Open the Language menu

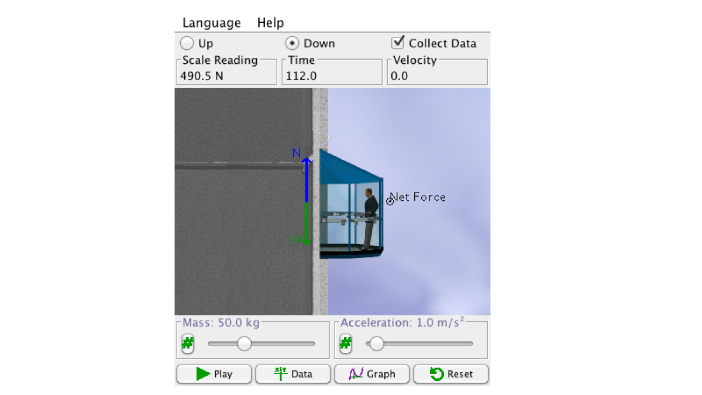pos(211,22)
